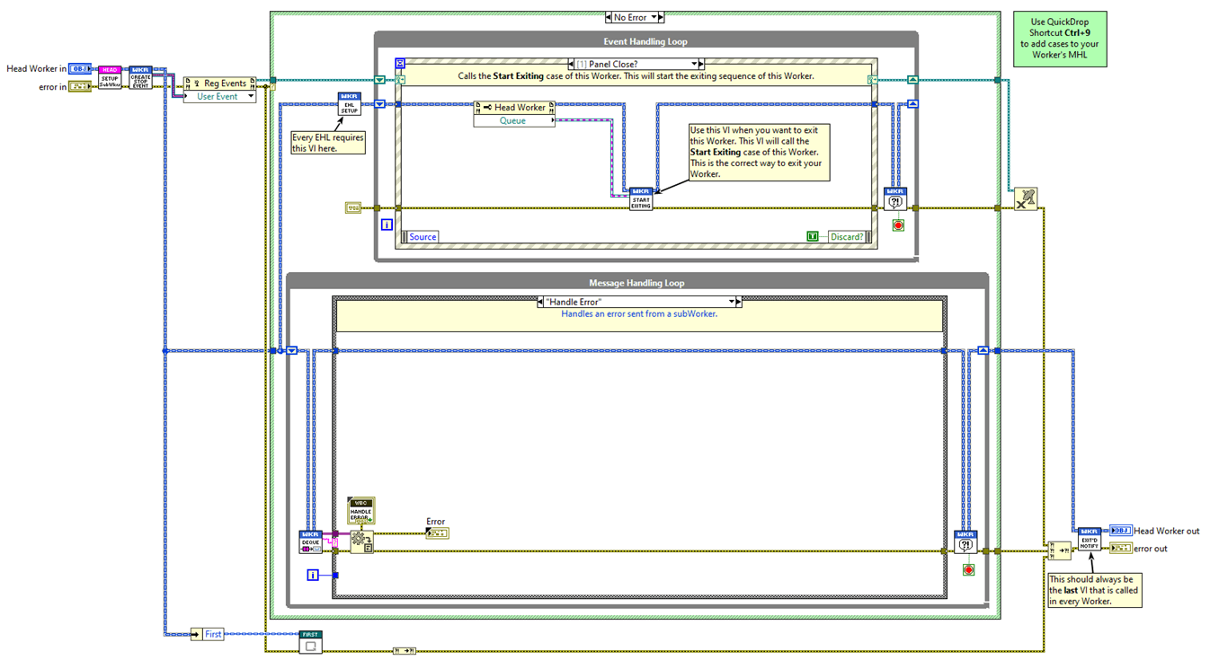Select the HEAD Setup SubWorker VI icon
The height and width of the screenshot is (660, 1210).
(110, 77)
